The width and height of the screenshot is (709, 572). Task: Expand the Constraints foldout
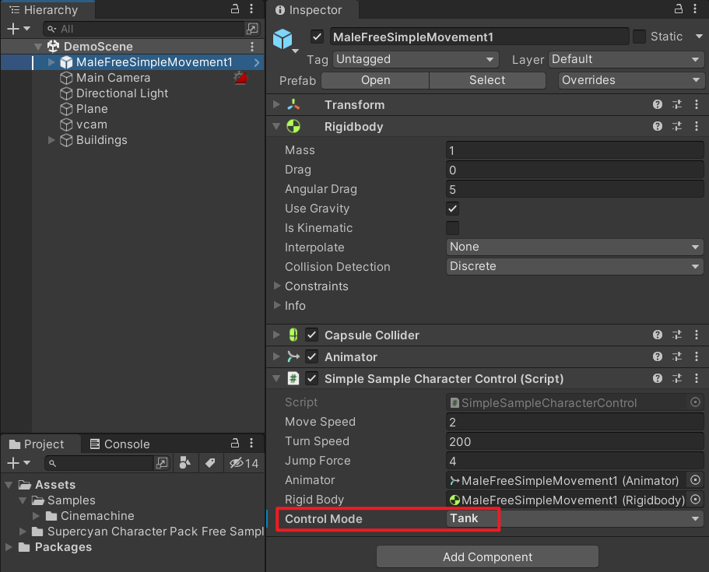(x=277, y=286)
